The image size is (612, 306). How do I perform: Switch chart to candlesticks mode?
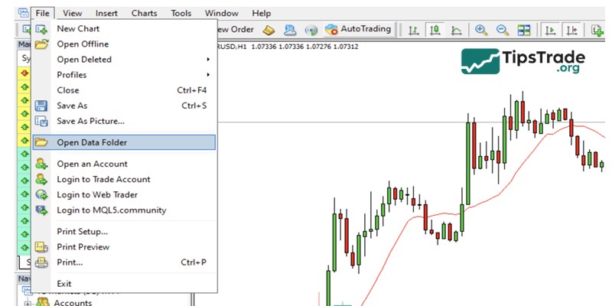click(435, 30)
